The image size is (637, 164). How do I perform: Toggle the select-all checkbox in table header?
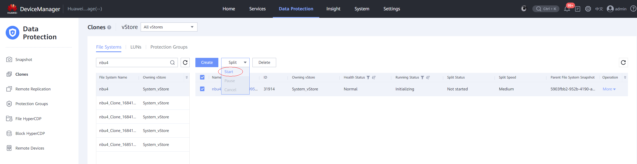click(202, 77)
